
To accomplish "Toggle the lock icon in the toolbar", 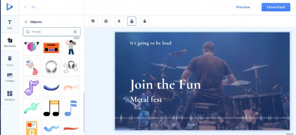I will pos(132,21).
